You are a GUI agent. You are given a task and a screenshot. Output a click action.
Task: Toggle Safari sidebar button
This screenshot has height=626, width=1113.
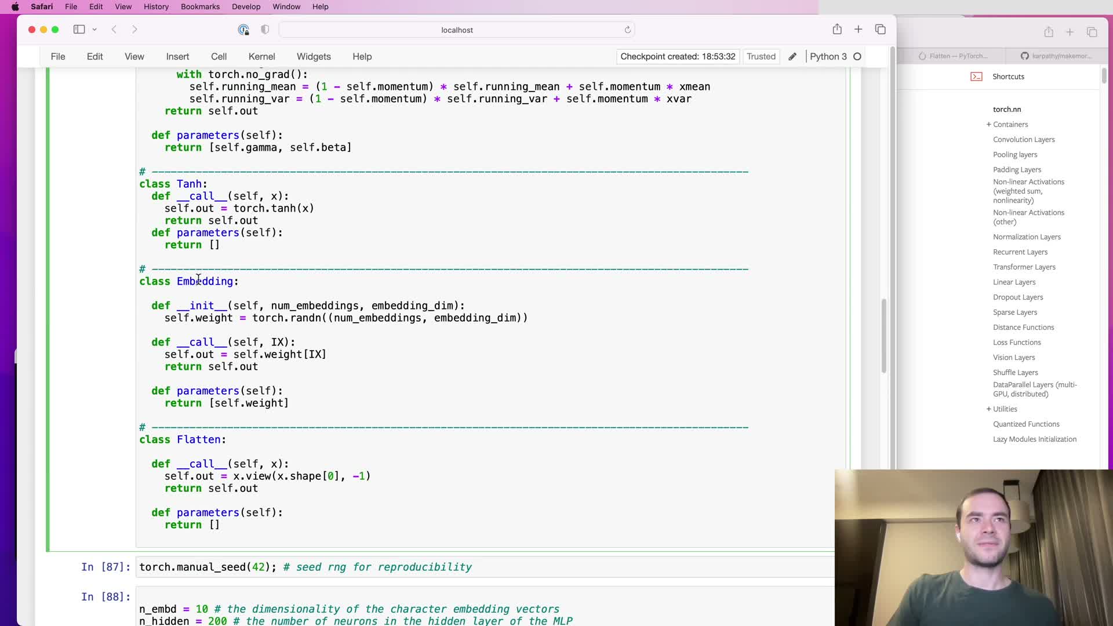coord(79,30)
